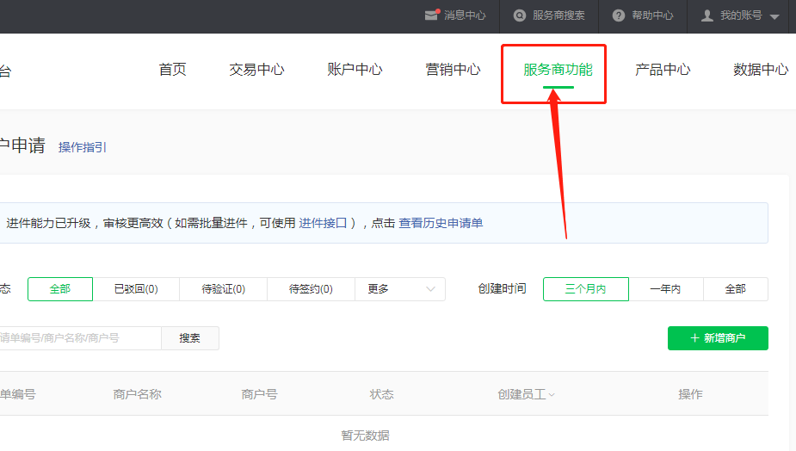Click the 帮助中心 question mark icon
796x451 pixels.
point(619,15)
